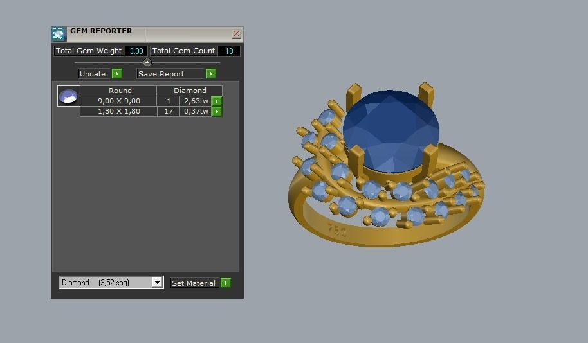The image size is (588, 343).
Task: Click green arrow on 2,63tw row
Action: click(x=217, y=101)
